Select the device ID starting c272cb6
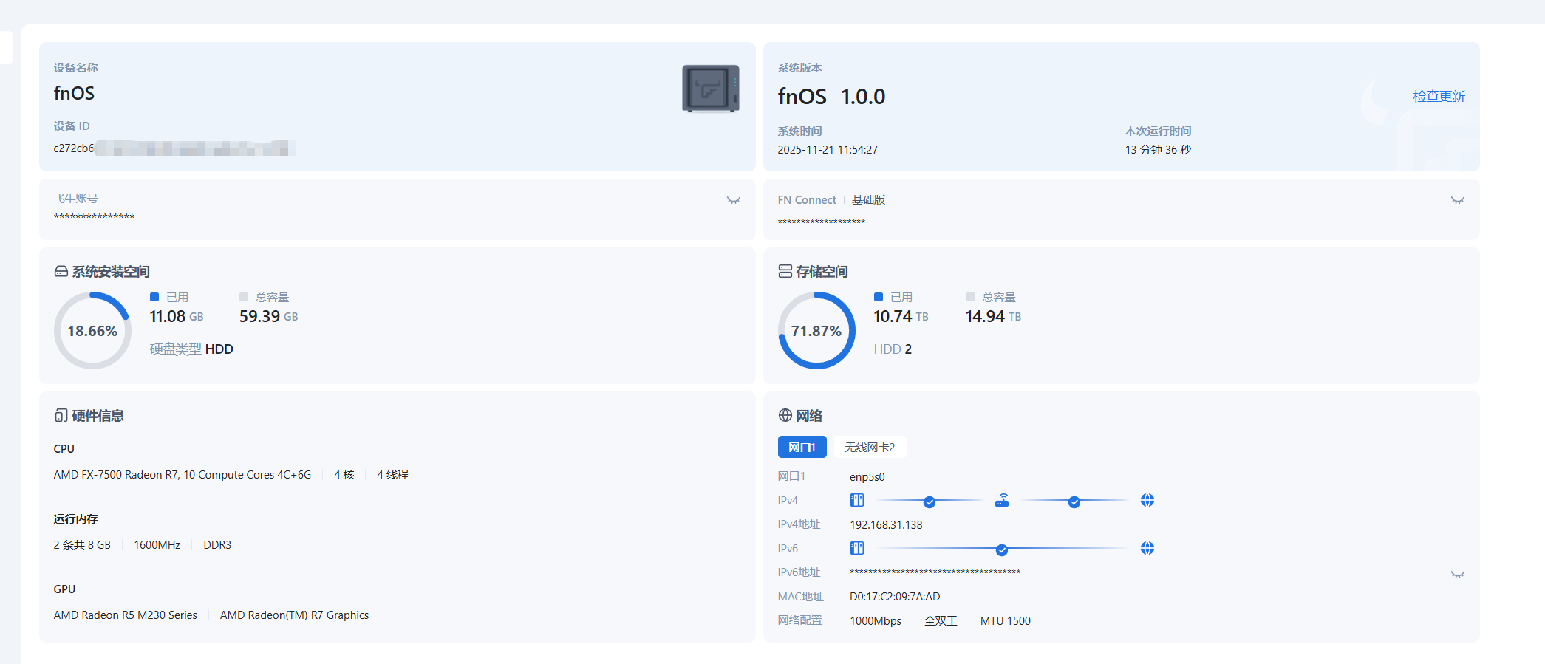This screenshot has height=664, width=1545. point(174,148)
